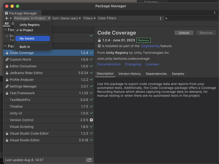Screen dimensions: 219x164
Task: Switch to the All tab
Action: pyautogui.click(x=7, y=24)
